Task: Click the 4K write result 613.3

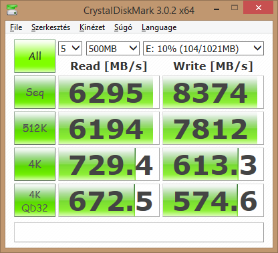Action: pos(213,164)
